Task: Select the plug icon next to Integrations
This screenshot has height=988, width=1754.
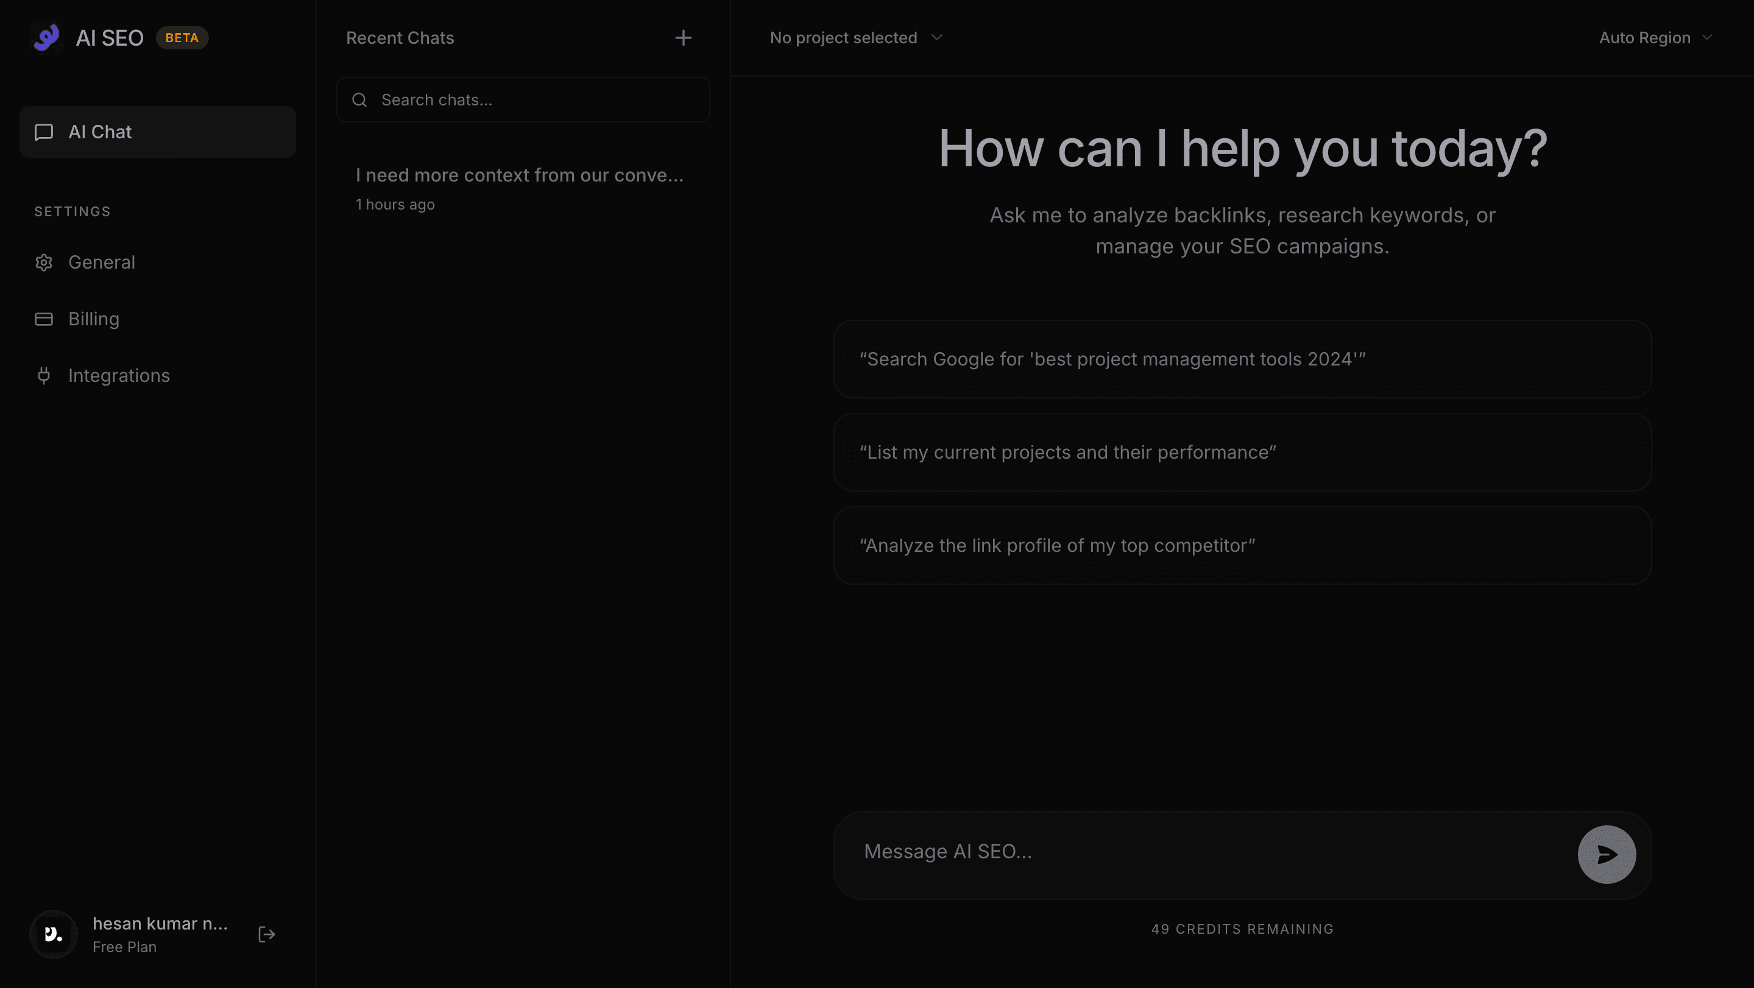Action: tap(44, 375)
